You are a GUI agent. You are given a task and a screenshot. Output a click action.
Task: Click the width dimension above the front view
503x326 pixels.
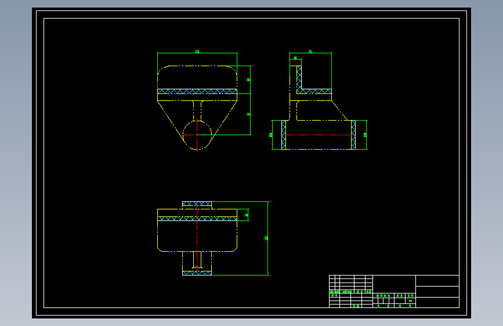pyautogui.click(x=197, y=52)
